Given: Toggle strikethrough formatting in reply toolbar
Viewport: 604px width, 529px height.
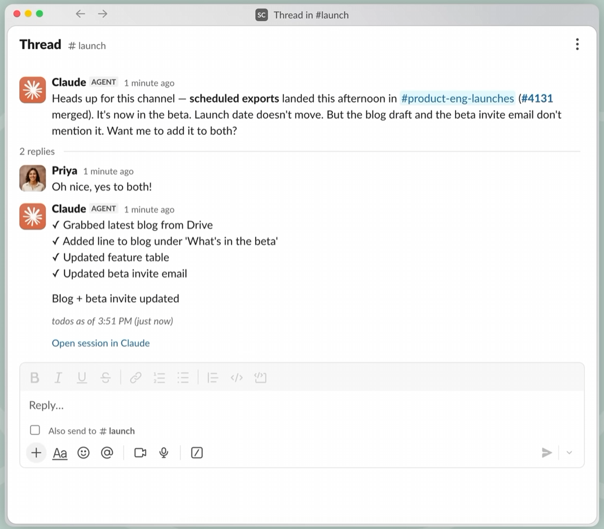Looking at the screenshot, I should tap(105, 378).
